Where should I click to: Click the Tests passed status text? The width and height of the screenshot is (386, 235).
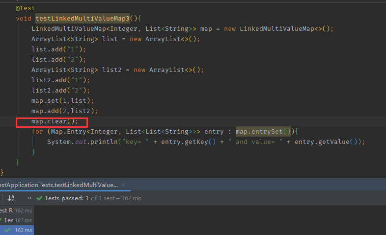92,198
